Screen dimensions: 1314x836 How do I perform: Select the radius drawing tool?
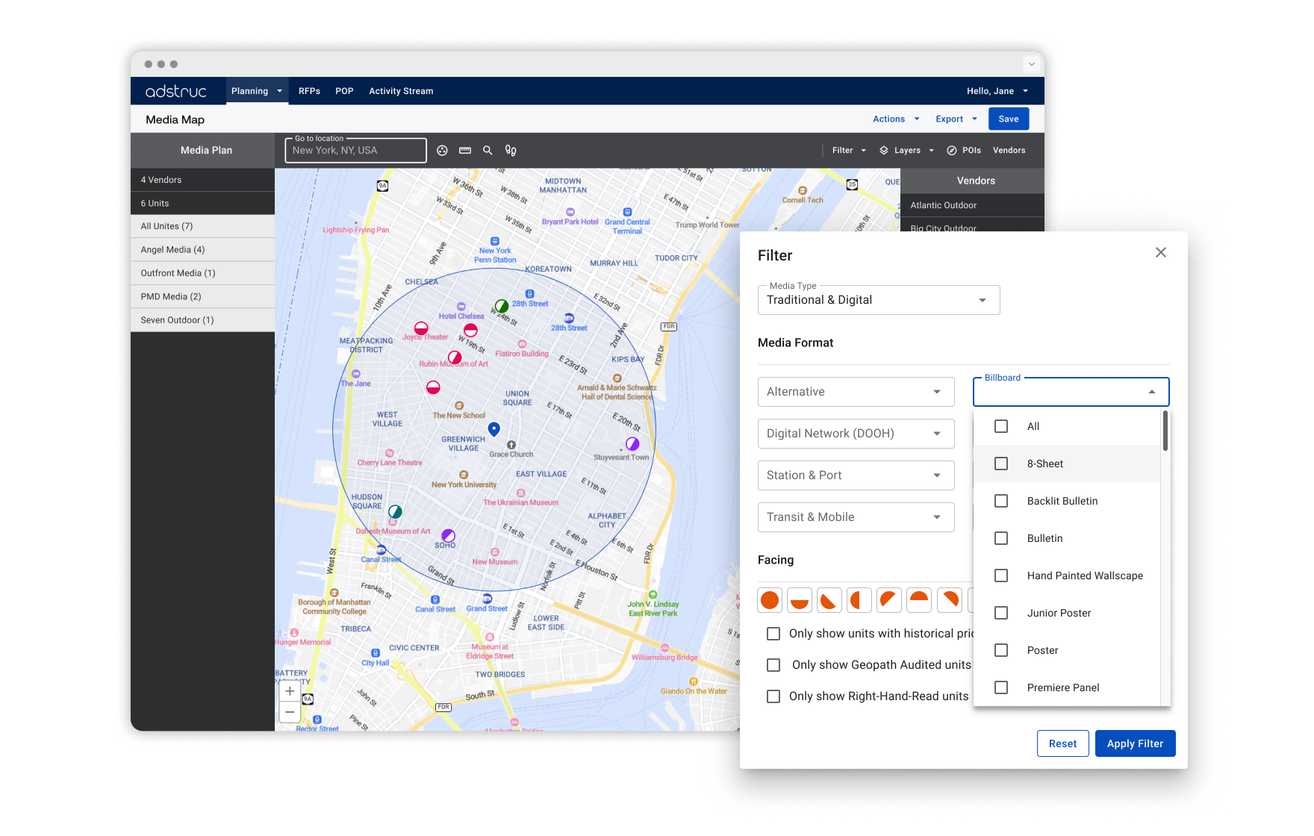point(443,150)
